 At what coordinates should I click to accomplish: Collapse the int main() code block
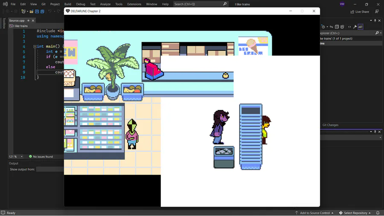(x=35, y=46)
